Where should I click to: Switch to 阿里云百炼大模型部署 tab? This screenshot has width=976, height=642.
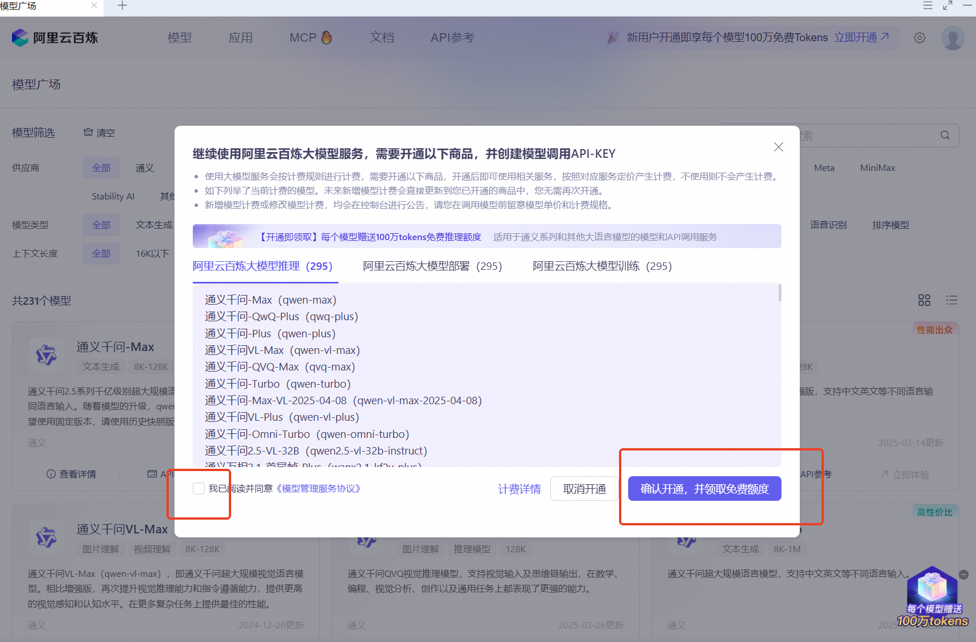coord(433,266)
